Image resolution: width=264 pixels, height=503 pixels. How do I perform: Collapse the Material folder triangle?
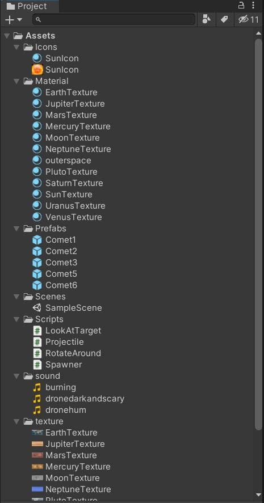[x=16, y=81]
